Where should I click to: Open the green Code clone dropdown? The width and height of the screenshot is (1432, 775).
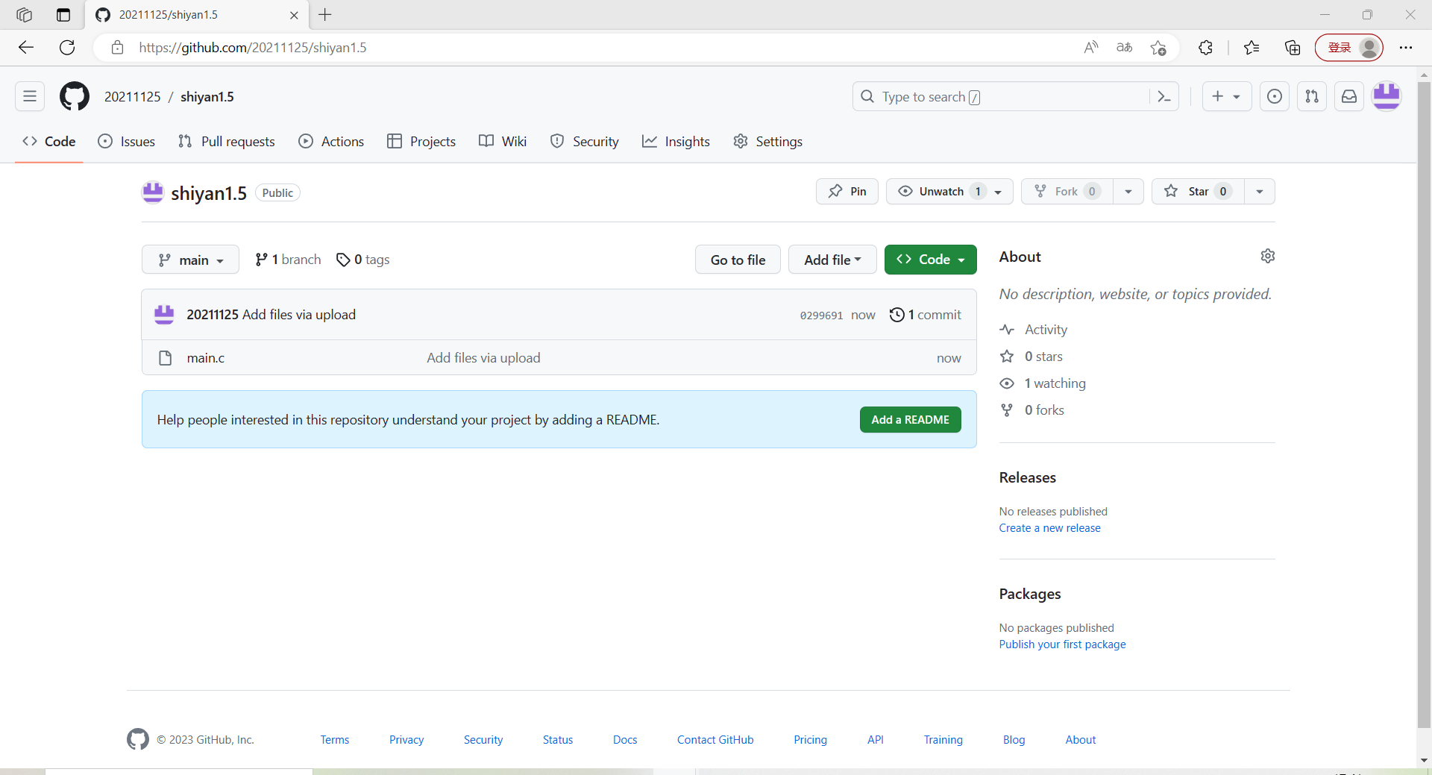(x=930, y=260)
